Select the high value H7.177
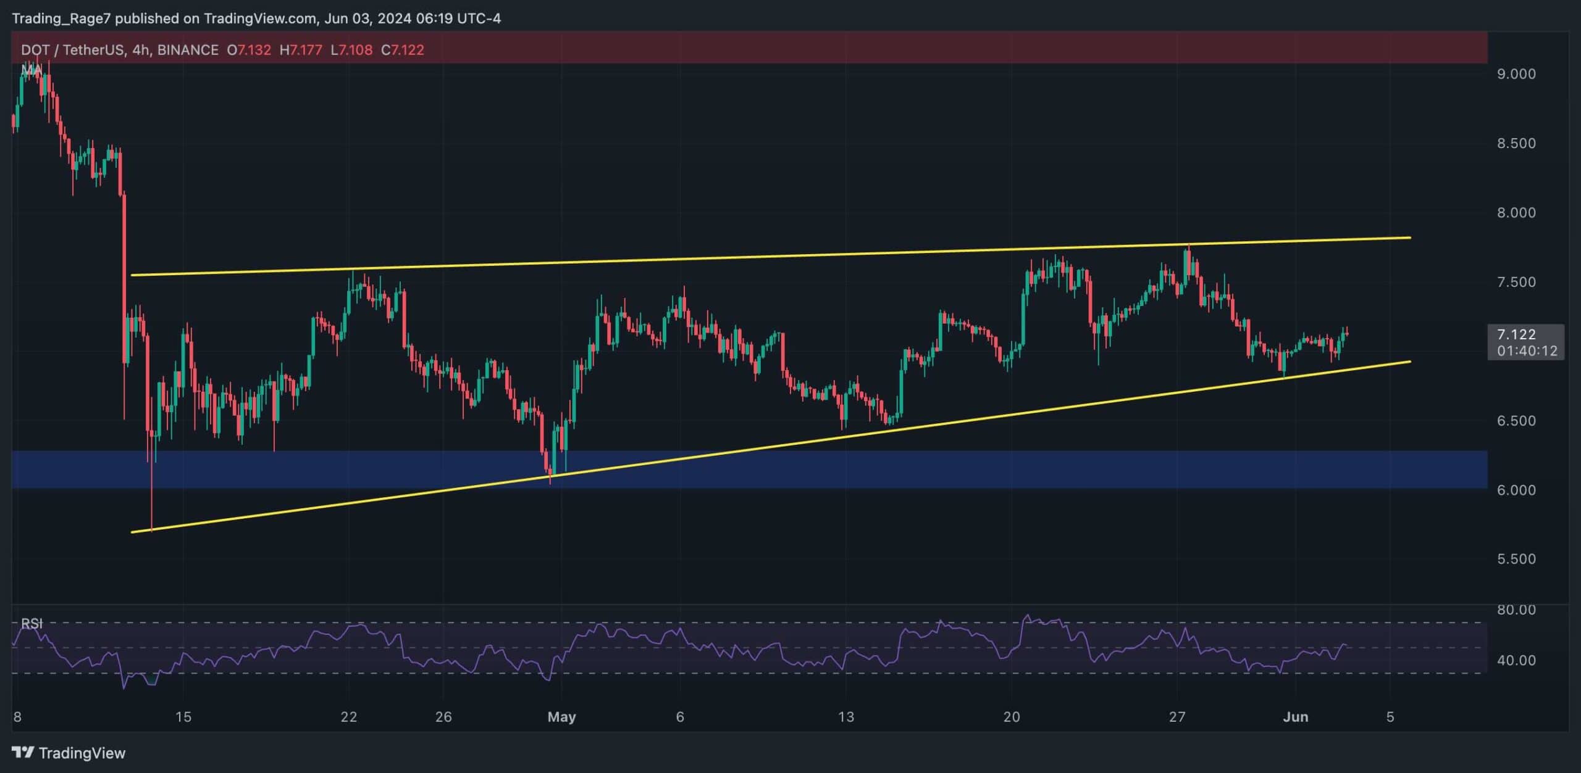Screen dimensions: 1581x773 click(301, 50)
